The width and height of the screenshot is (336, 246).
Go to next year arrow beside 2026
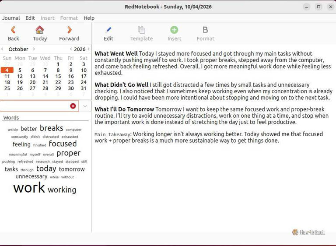click(x=88, y=49)
